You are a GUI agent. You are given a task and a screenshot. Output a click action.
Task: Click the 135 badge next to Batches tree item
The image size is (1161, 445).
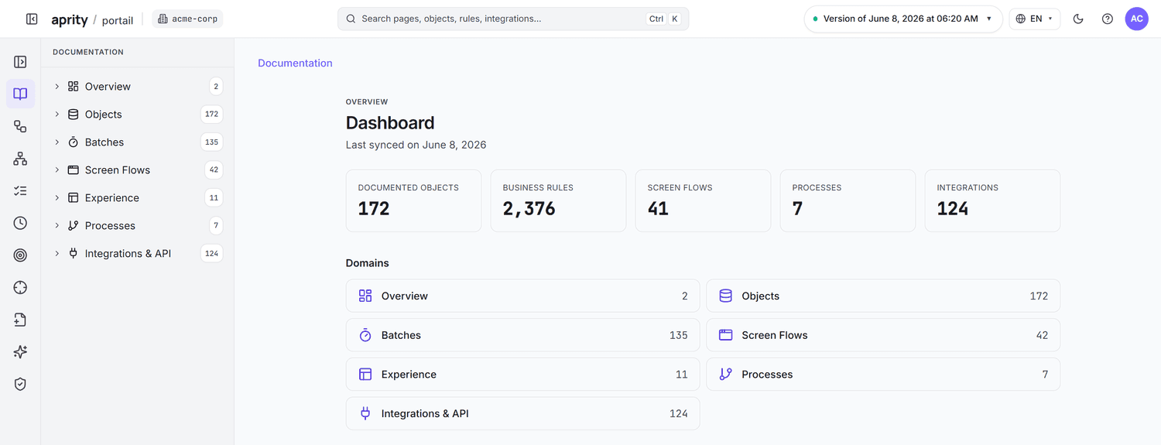[x=211, y=142]
